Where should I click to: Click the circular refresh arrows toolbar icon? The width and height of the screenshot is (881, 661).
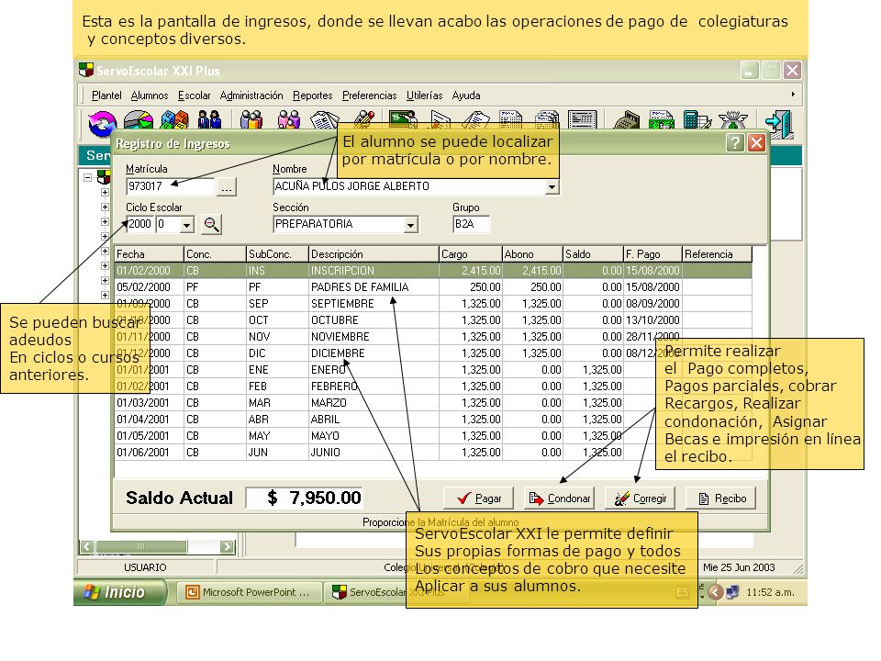pyautogui.click(x=102, y=123)
